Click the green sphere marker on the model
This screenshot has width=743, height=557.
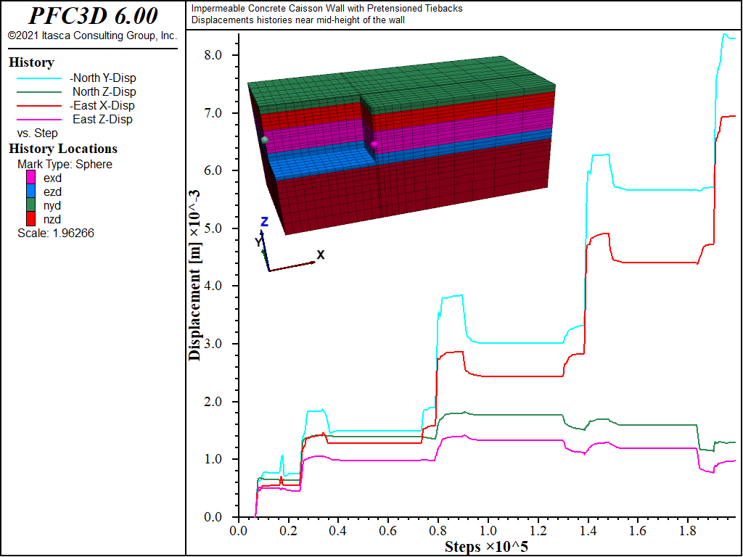265,140
